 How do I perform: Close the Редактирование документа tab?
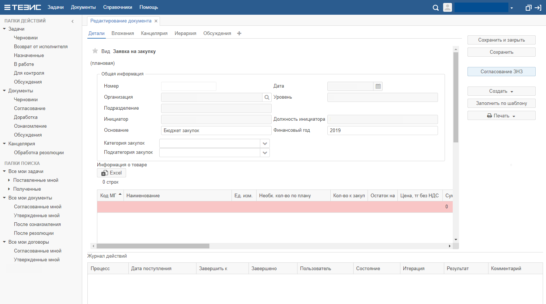tap(156, 21)
